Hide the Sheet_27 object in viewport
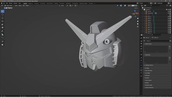 point(169,33)
